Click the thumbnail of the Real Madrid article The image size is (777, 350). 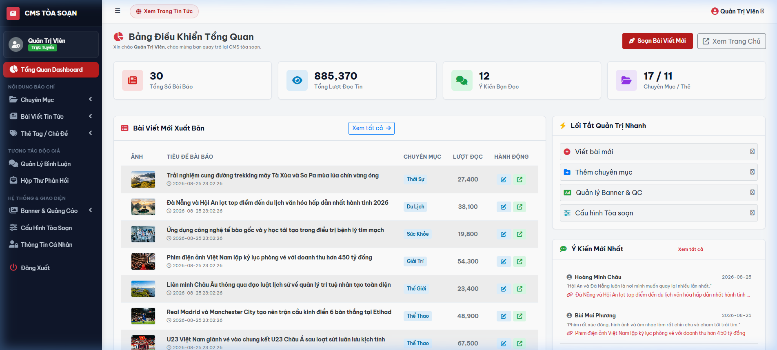(x=143, y=316)
